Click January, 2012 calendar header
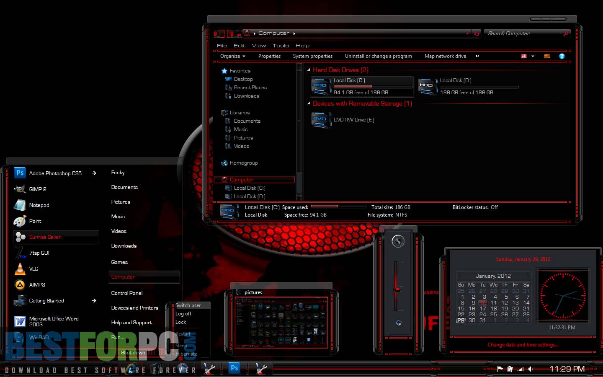Image resolution: width=603 pixels, height=377 pixels. [x=493, y=276]
